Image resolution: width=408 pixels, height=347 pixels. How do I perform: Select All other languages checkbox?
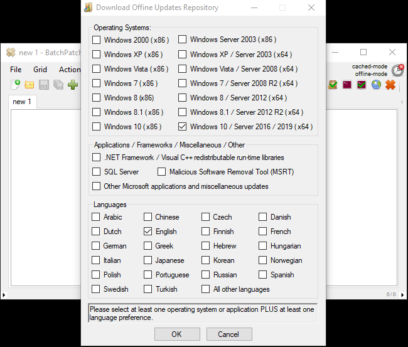[205, 289]
